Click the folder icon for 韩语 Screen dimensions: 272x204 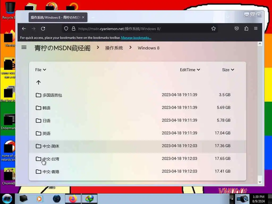(38, 108)
